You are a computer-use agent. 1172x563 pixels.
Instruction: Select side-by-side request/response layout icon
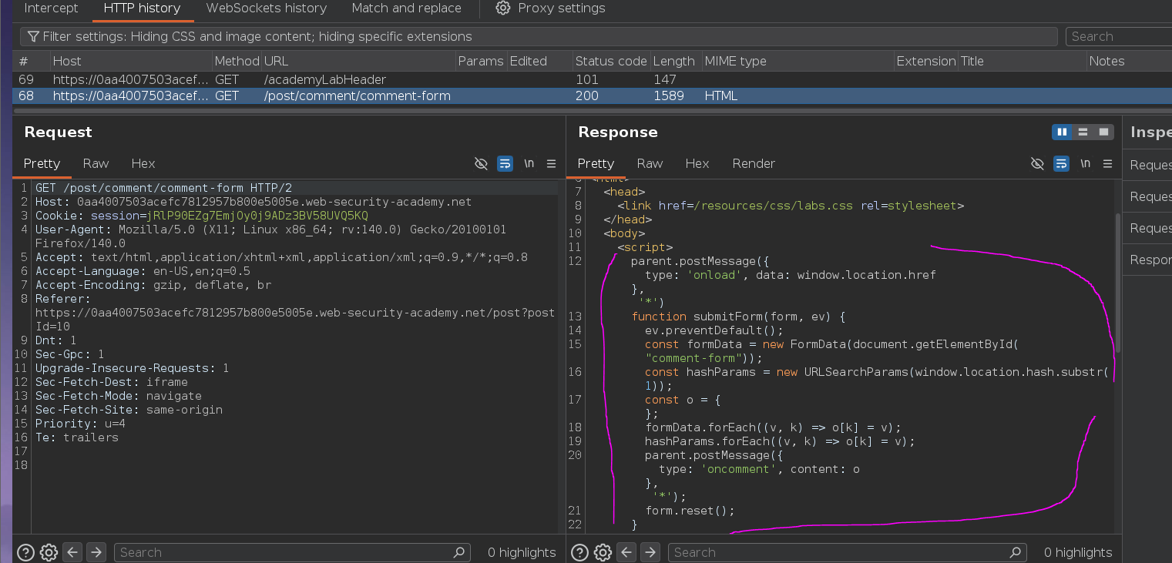point(1063,132)
